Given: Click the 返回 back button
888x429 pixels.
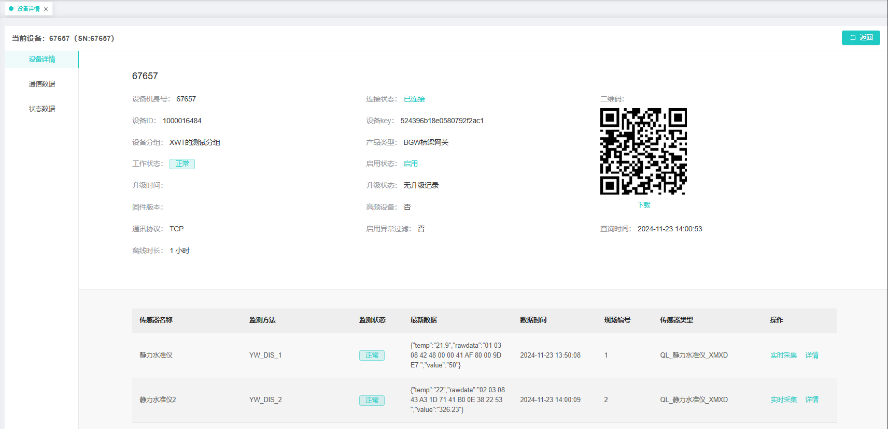Looking at the screenshot, I should 861,38.
